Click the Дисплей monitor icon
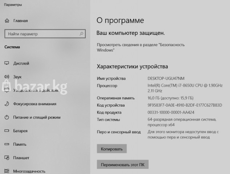230x174 pixels. (7, 63)
